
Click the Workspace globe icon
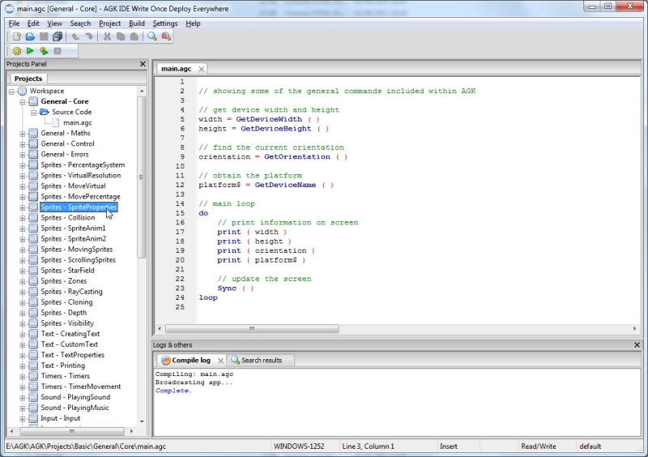tap(23, 91)
